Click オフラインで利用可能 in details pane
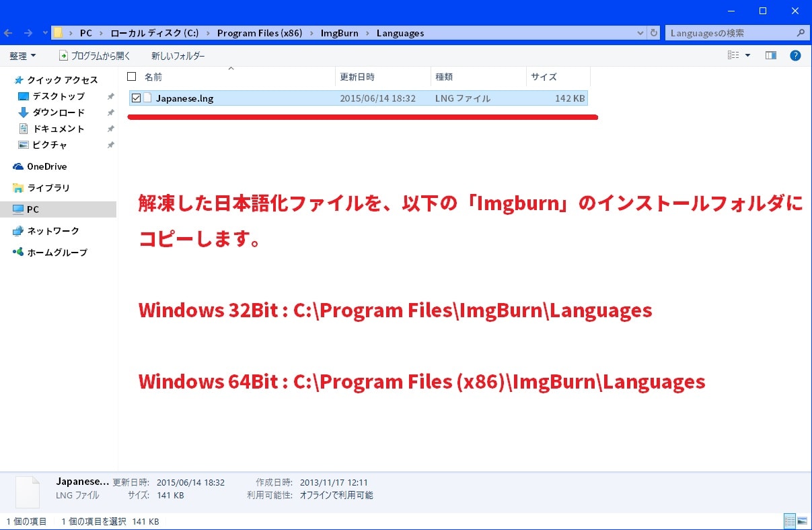Viewport: 812px width, 530px height. [335, 495]
